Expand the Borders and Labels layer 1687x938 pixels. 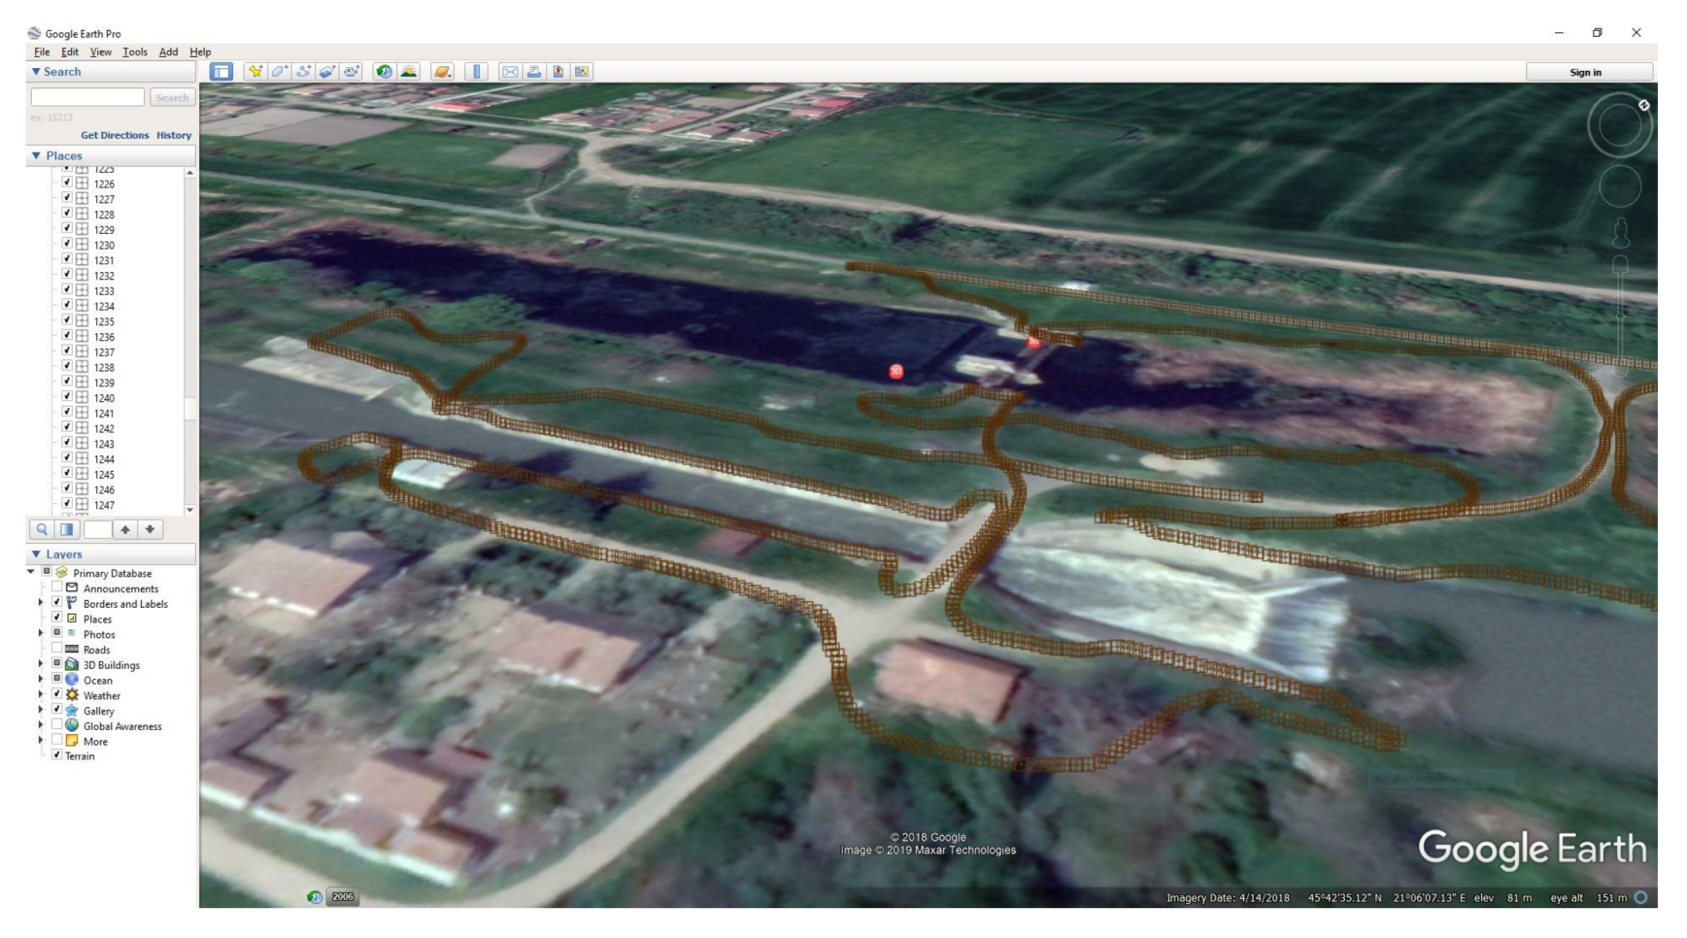coord(41,603)
